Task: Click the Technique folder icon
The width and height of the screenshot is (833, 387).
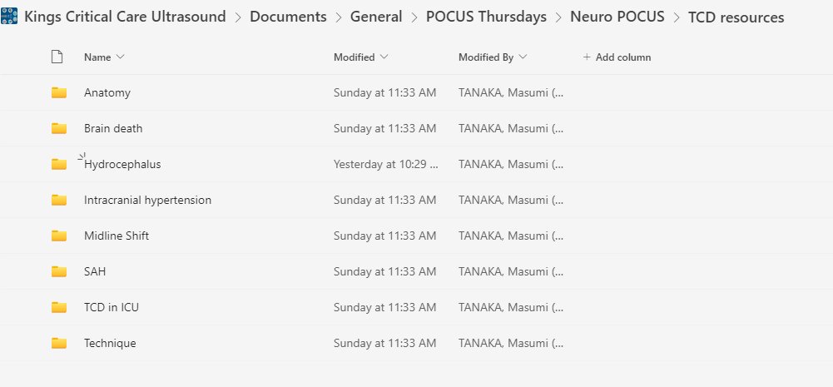Action: coord(59,343)
